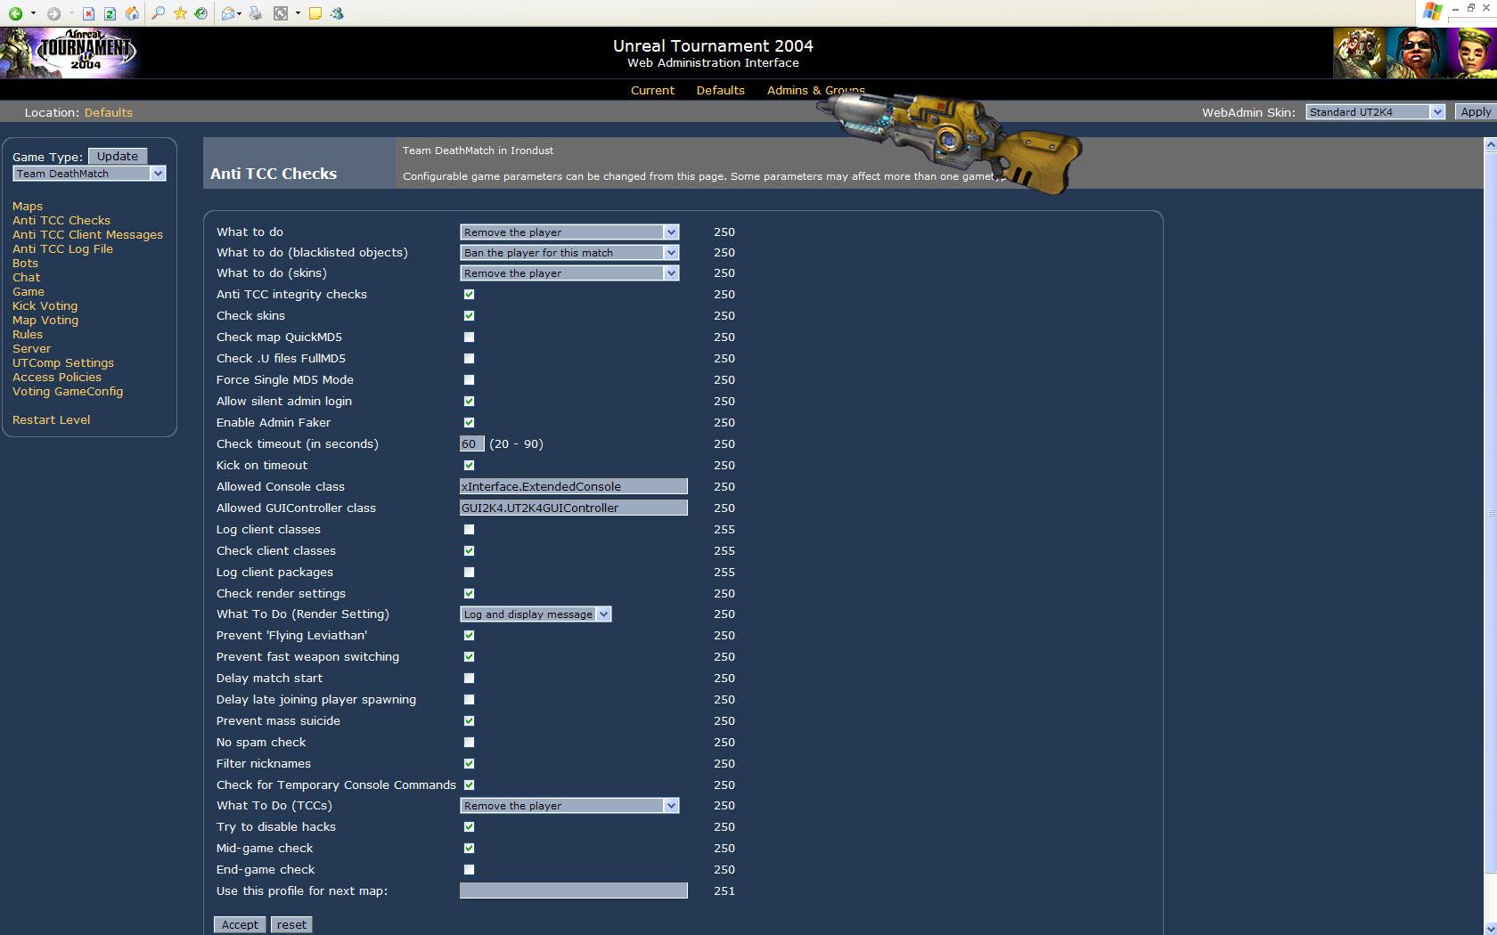Toggle Allow silent admin login checkbox
This screenshot has height=935, width=1497.
[x=469, y=402]
